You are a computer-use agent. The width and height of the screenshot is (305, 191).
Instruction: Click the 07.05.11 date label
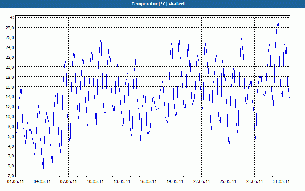pyautogui.click(x=69, y=181)
